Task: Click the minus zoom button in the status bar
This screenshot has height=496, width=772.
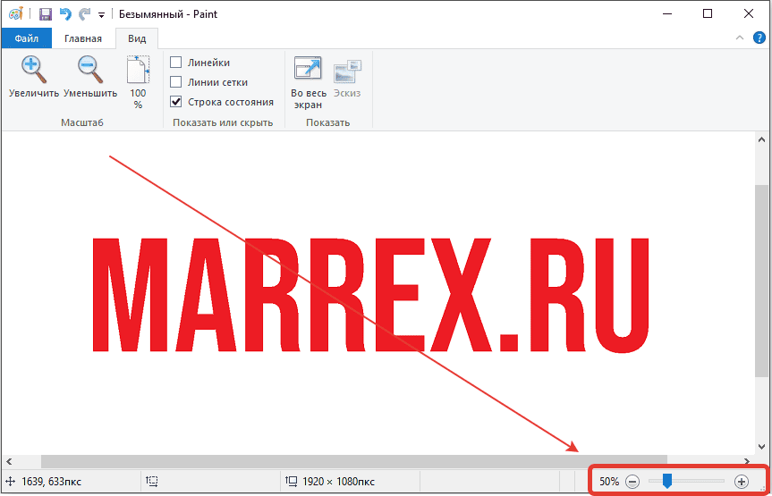Action: tap(632, 481)
